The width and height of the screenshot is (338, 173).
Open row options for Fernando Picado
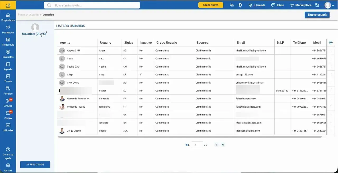(x=331, y=107)
